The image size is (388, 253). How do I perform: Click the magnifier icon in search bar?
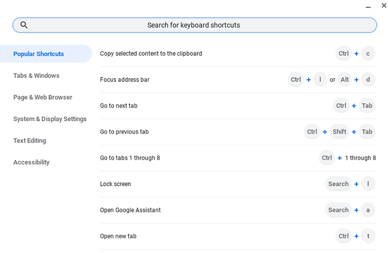point(24,25)
